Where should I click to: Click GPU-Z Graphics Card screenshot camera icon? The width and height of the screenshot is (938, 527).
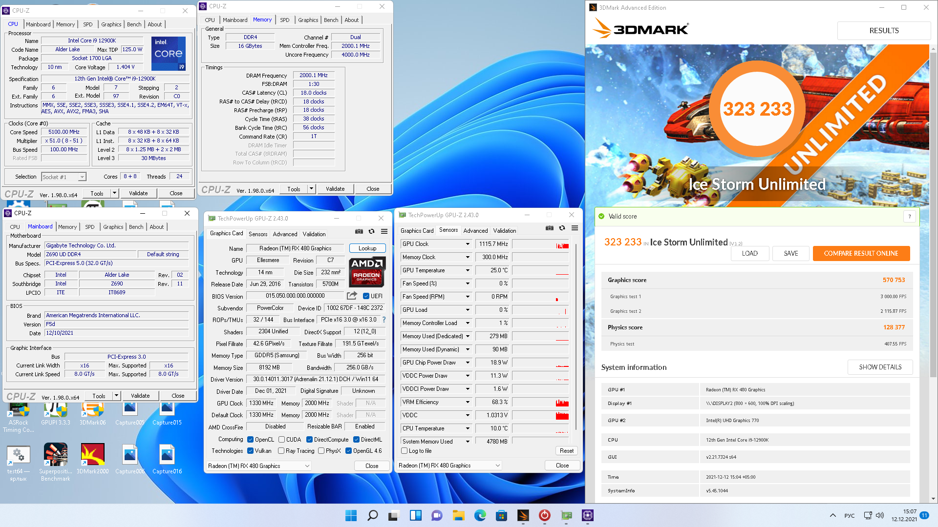[x=359, y=231]
